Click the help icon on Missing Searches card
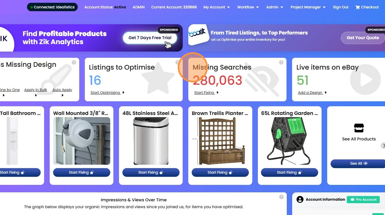Image resolution: width=385 pixels, height=215 pixels. pyautogui.click(x=281, y=62)
